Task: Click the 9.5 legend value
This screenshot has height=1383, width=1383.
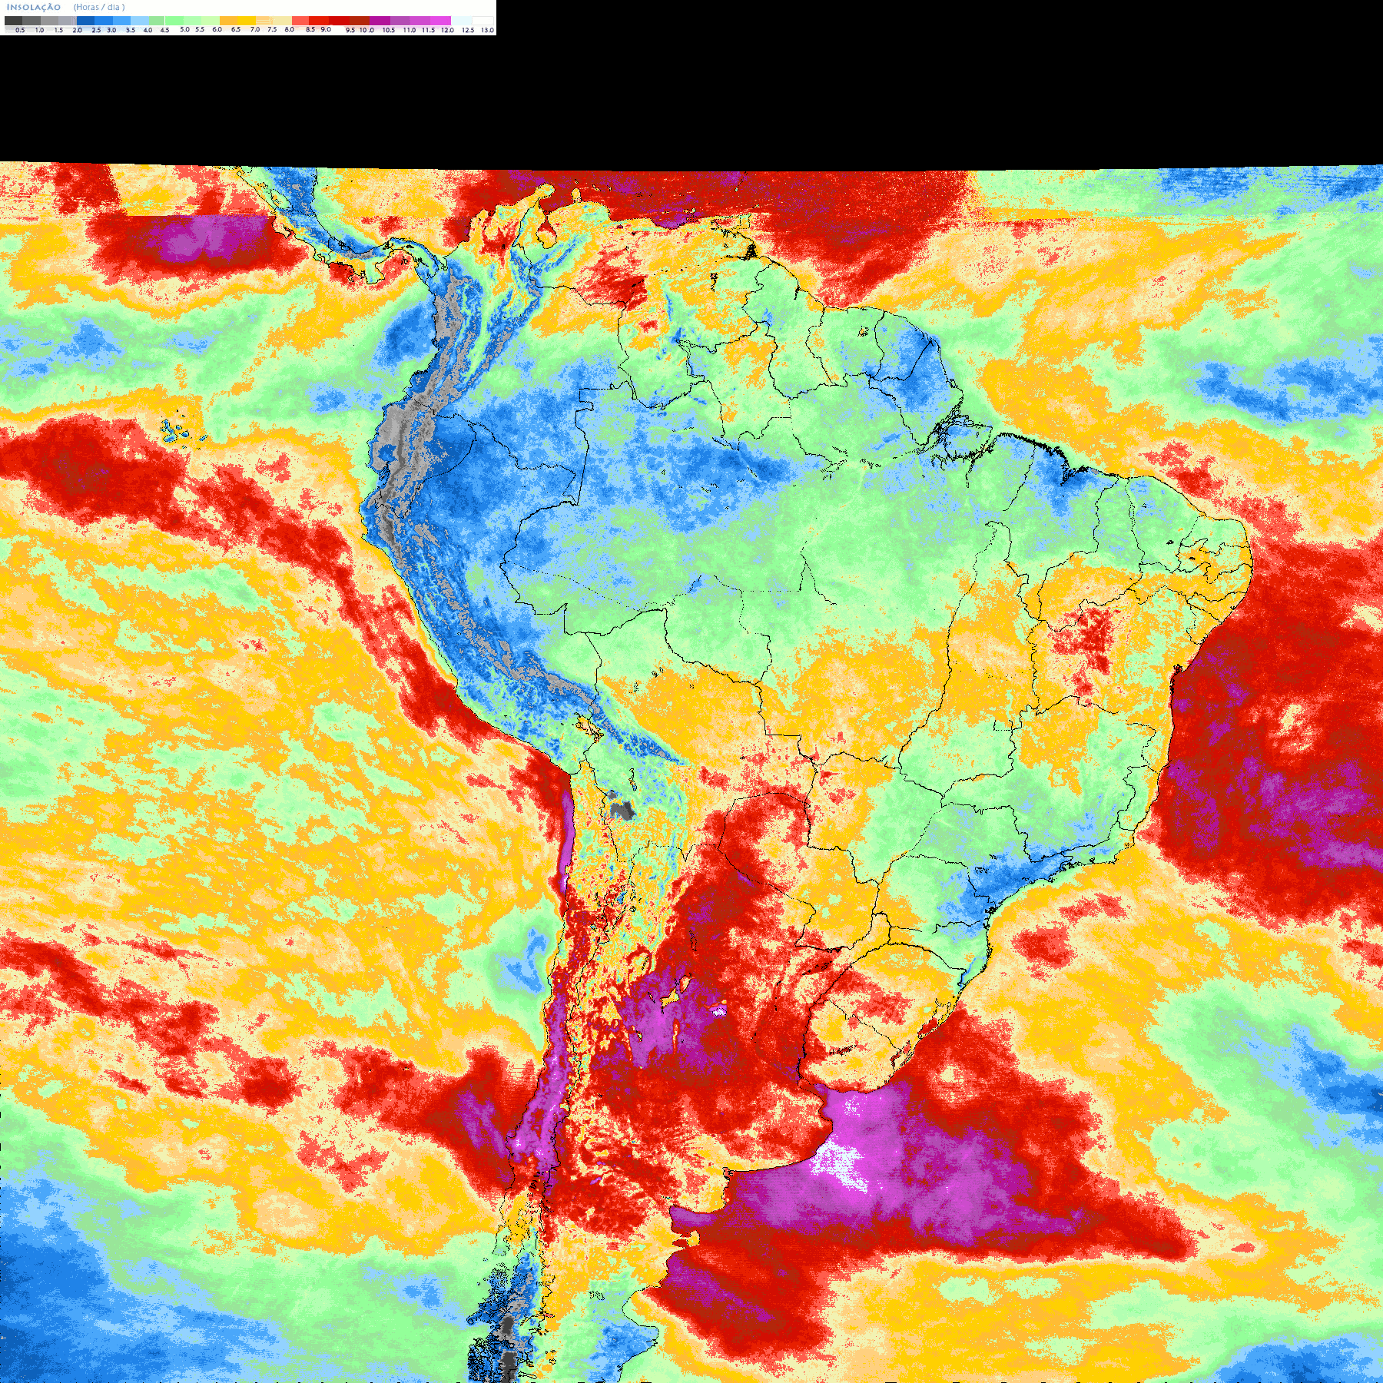Action: click(x=350, y=30)
